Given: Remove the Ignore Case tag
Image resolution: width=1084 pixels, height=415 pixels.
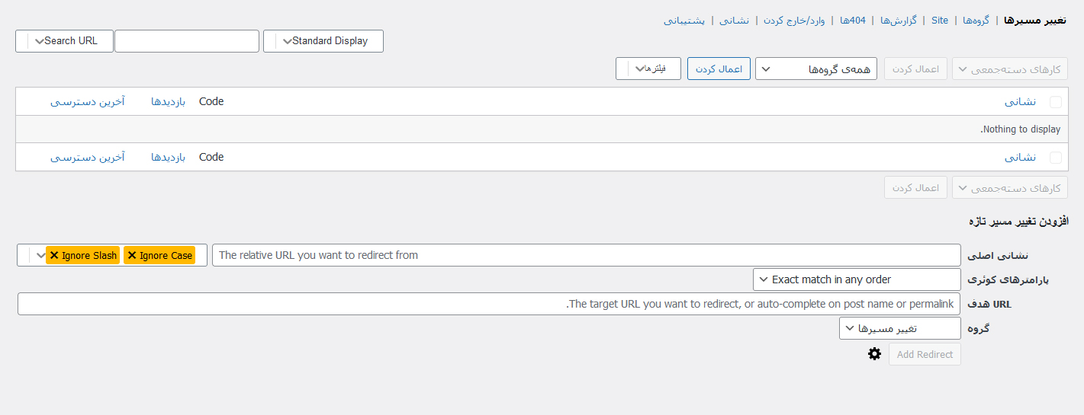Looking at the screenshot, I should coord(132,255).
